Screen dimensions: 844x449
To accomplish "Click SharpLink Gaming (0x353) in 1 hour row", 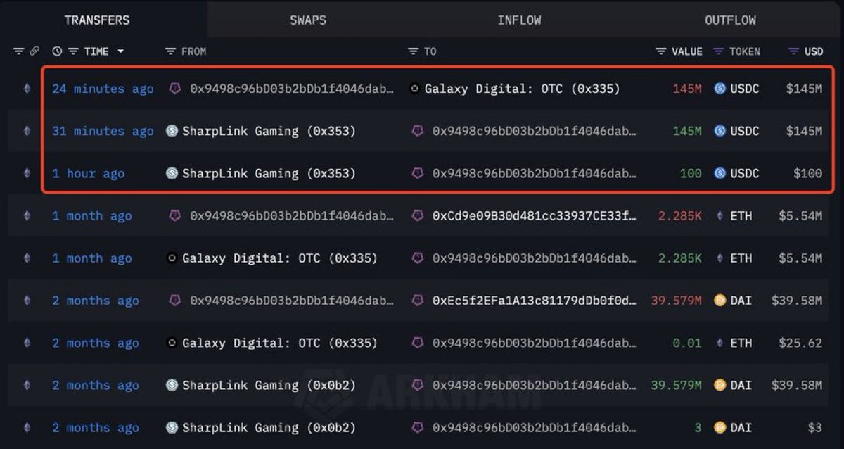I will pos(269,173).
